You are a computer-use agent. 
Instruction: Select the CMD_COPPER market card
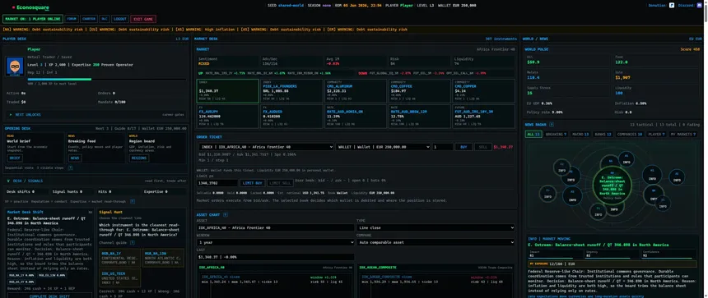coord(483,91)
